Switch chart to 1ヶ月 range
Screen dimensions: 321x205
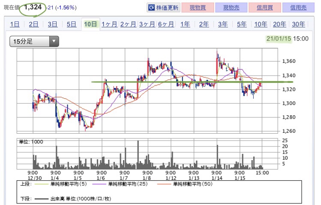click(x=109, y=24)
